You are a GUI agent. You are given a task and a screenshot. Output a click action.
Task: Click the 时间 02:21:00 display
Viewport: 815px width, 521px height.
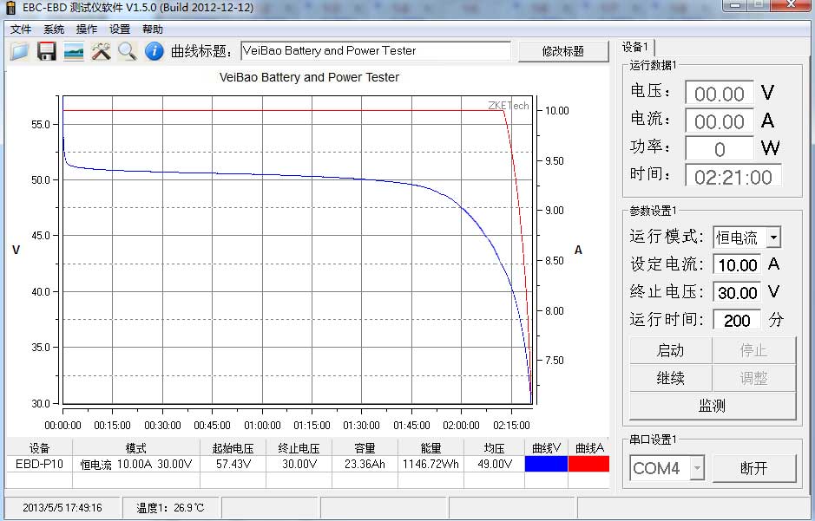point(733,177)
